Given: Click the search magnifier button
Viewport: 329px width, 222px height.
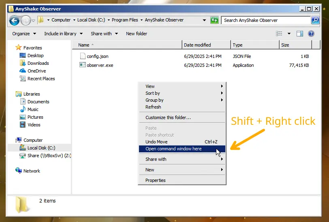Looking at the screenshot, I should (x=315, y=20).
